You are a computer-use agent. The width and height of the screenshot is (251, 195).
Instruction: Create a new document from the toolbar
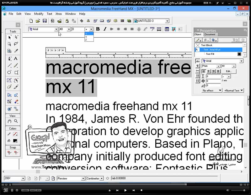pyautogui.click(x=31, y=21)
